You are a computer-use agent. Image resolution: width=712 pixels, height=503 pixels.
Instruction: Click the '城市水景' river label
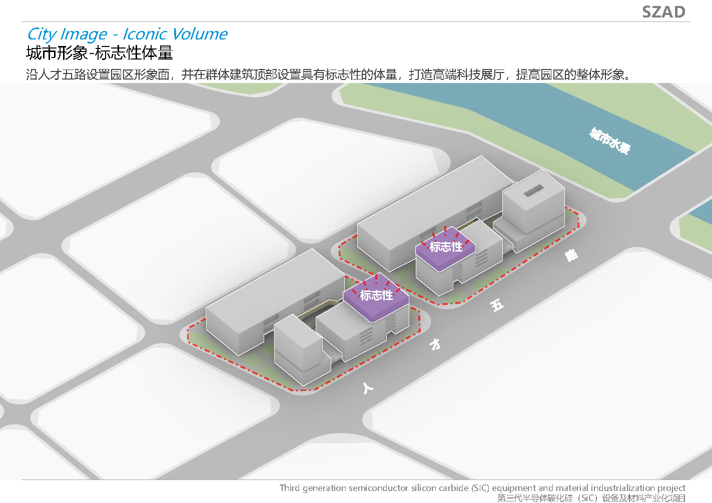pos(609,140)
